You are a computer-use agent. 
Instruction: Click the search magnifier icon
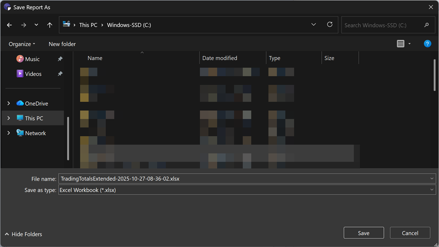click(x=426, y=25)
